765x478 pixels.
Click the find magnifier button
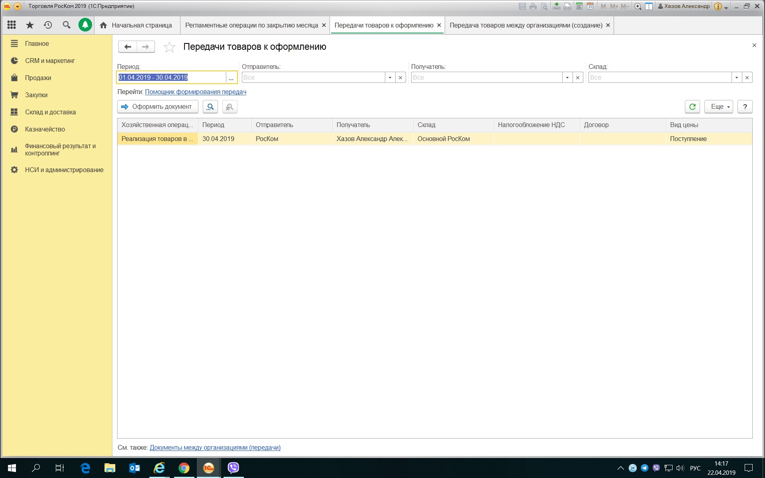pos(210,107)
